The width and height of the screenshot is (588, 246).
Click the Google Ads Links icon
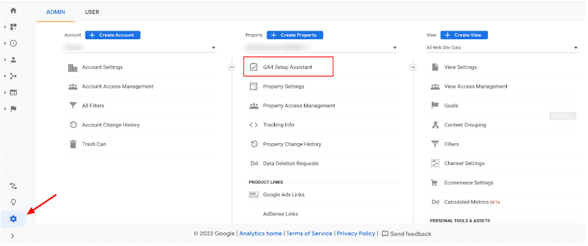pos(254,195)
